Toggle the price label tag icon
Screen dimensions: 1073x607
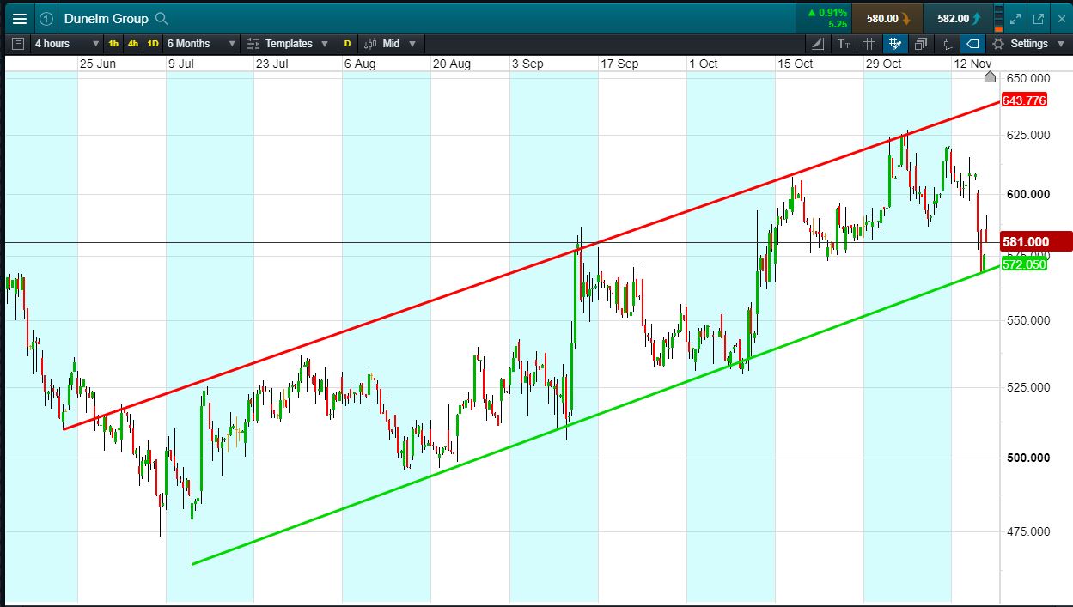pyautogui.click(x=972, y=44)
